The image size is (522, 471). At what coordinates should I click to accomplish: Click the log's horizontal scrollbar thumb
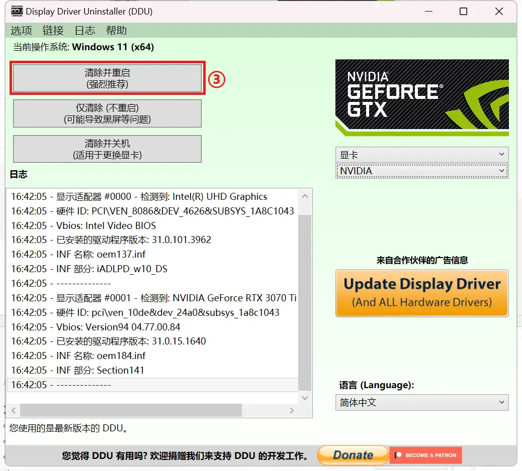131,411
